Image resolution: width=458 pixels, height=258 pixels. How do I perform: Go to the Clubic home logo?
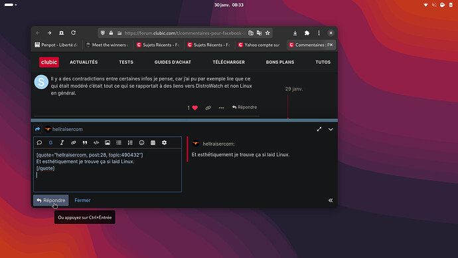coord(49,62)
